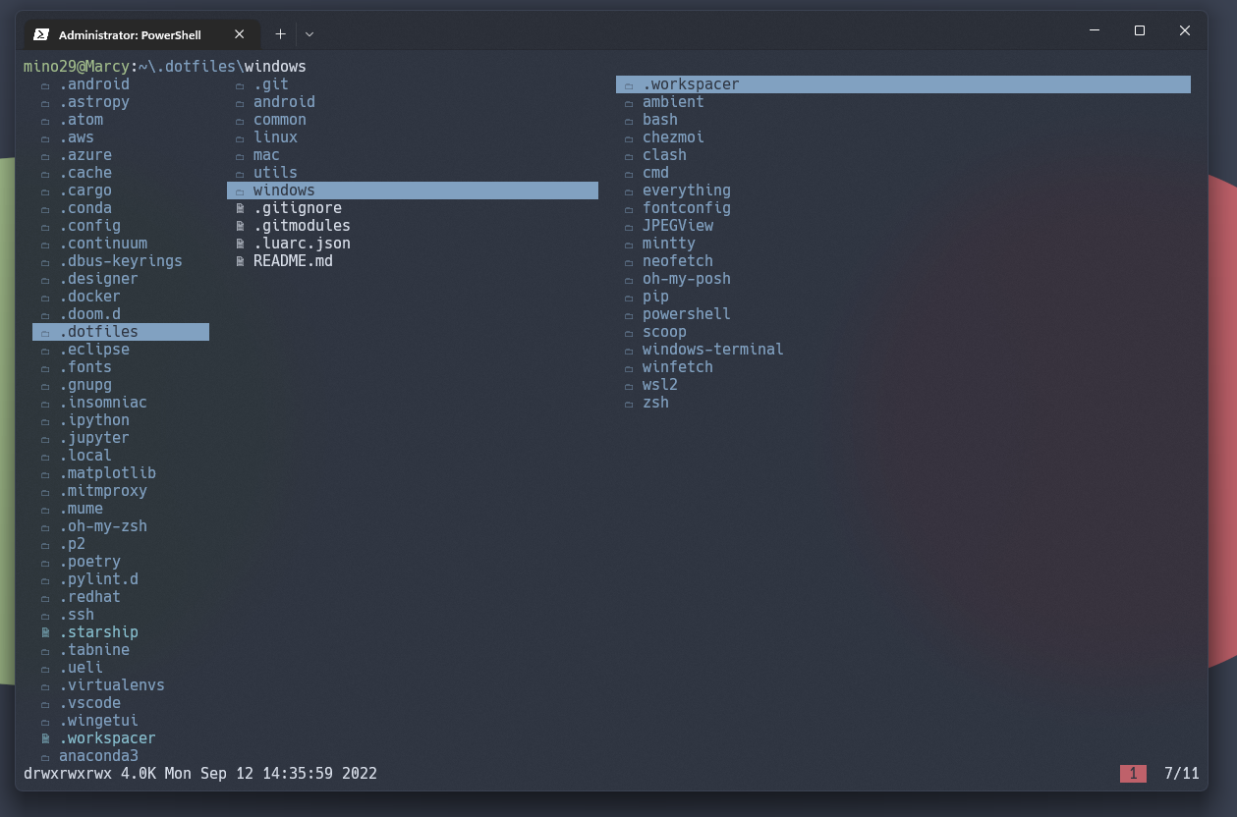Select the .insomniac folder
Image resolution: width=1237 pixels, height=817 pixels.
click(103, 403)
